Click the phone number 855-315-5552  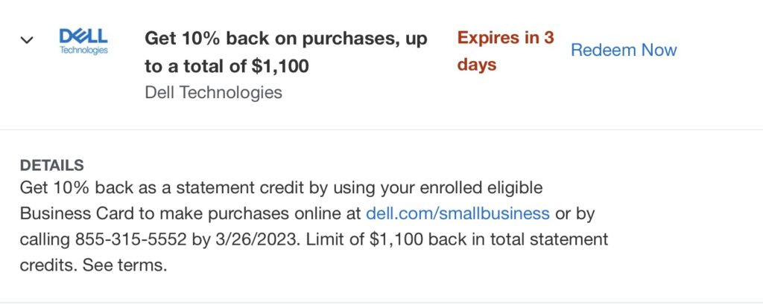pos(131,239)
